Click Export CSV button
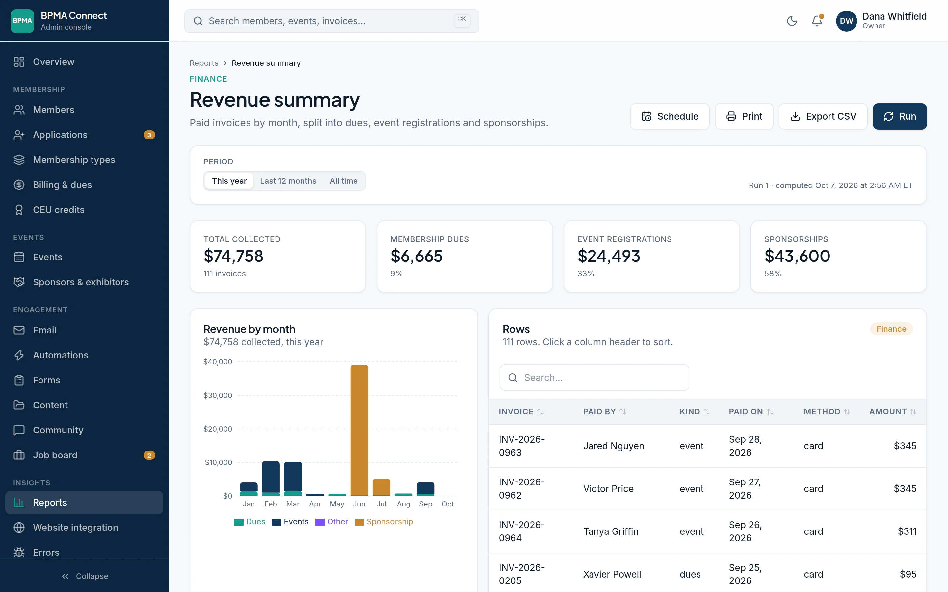 (823, 116)
